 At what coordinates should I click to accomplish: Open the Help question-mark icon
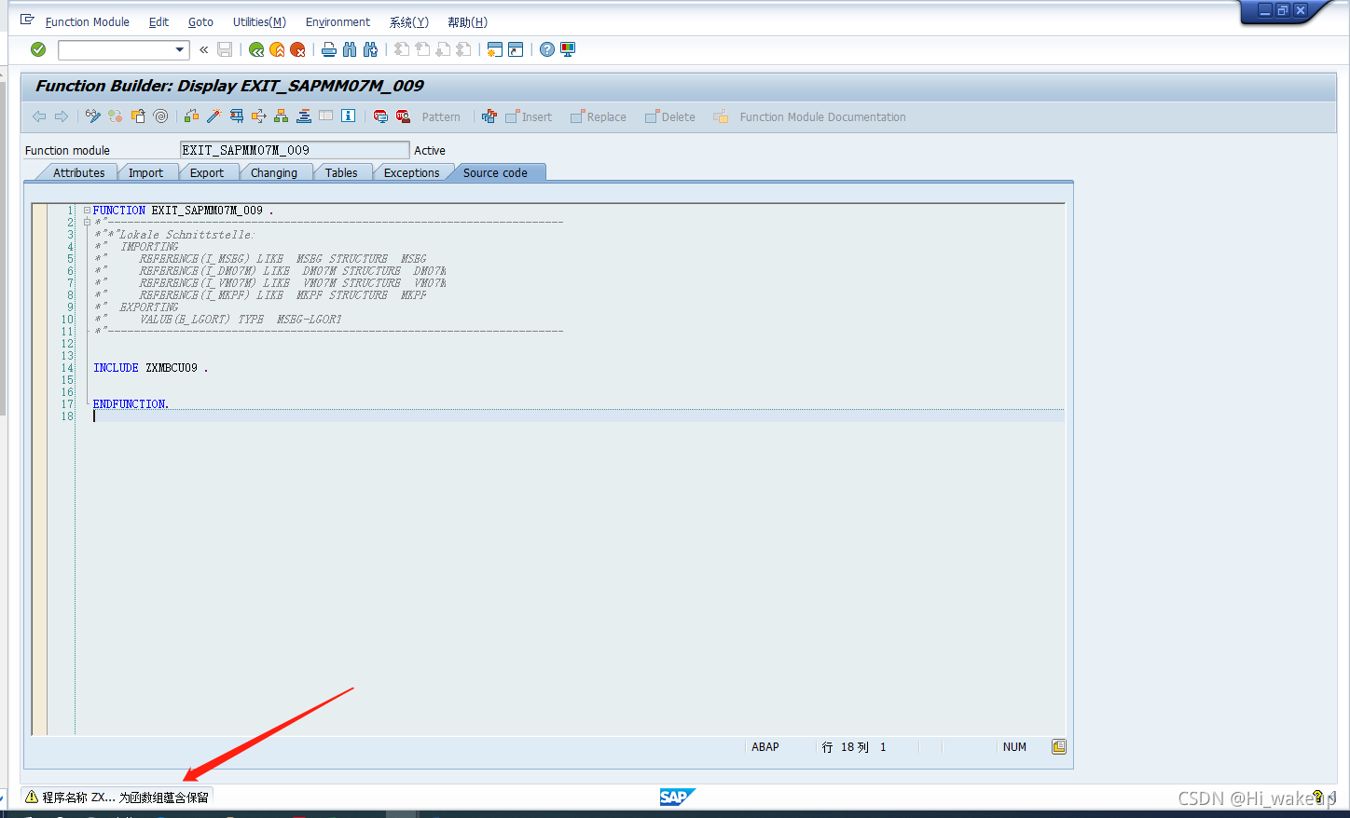[547, 49]
